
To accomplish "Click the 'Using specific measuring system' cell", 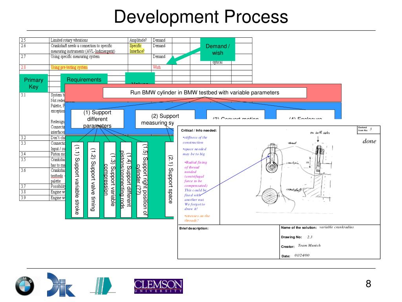I will pyautogui.click(x=88, y=59).
